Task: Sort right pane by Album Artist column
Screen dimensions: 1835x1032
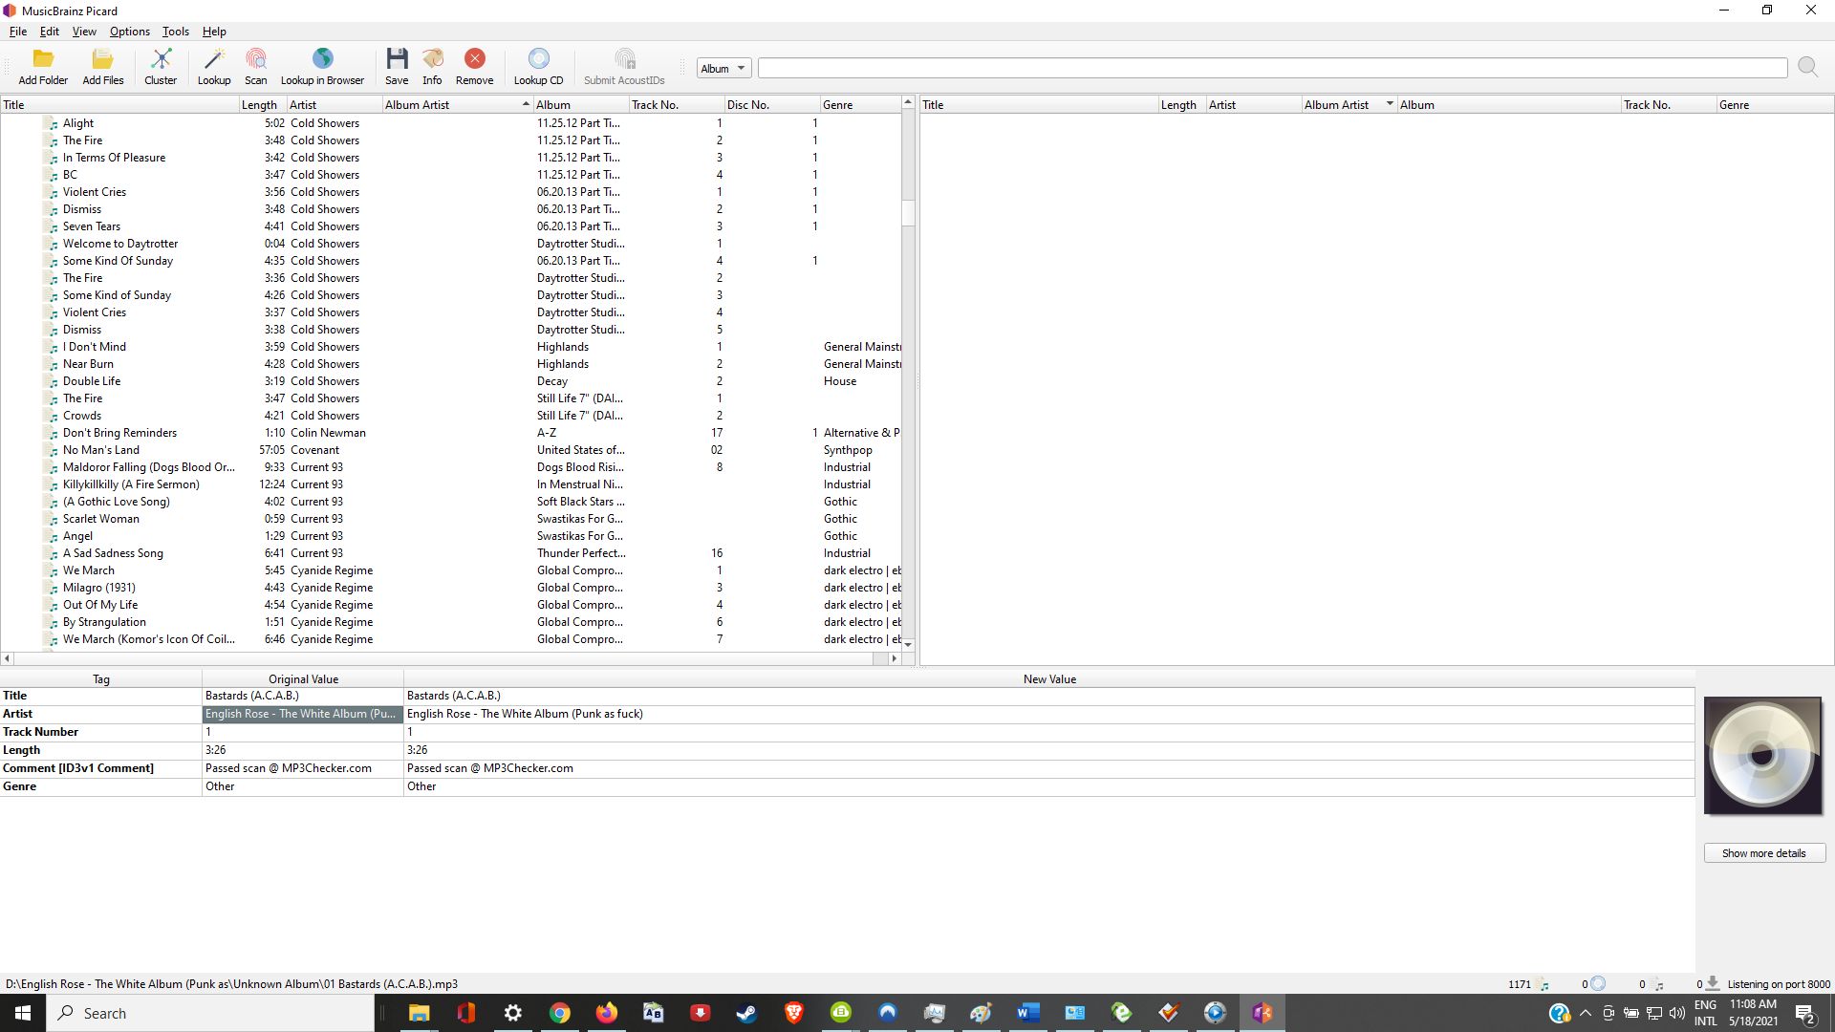Action: click(1349, 105)
